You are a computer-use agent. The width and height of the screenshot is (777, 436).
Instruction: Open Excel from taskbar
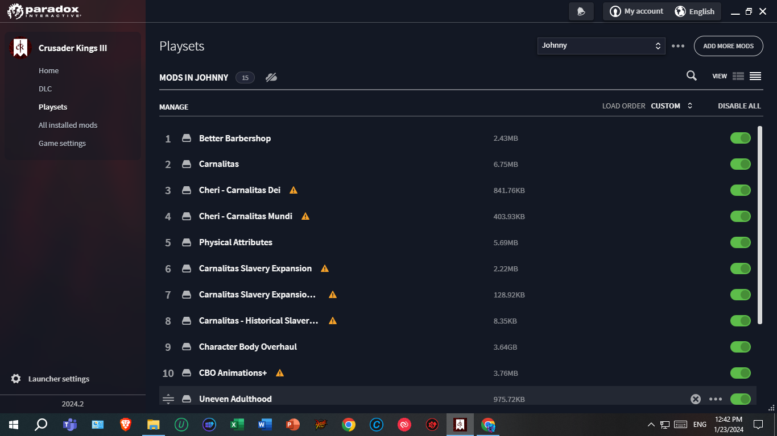[x=237, y=424]
